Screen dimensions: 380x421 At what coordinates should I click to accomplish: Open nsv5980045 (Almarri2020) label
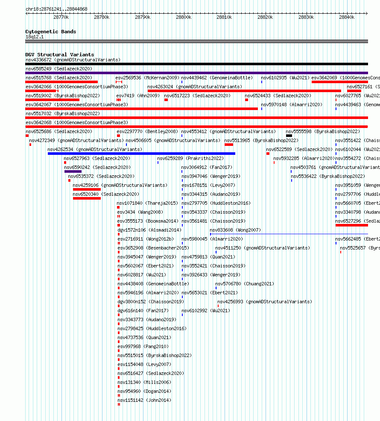tap(212, 239)
